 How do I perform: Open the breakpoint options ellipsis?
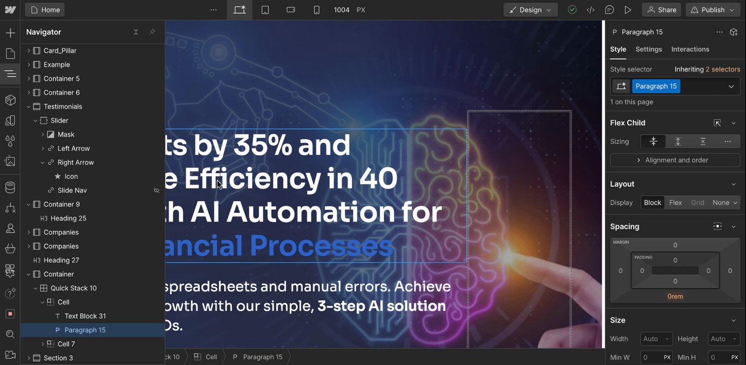[x=214, y=10]
